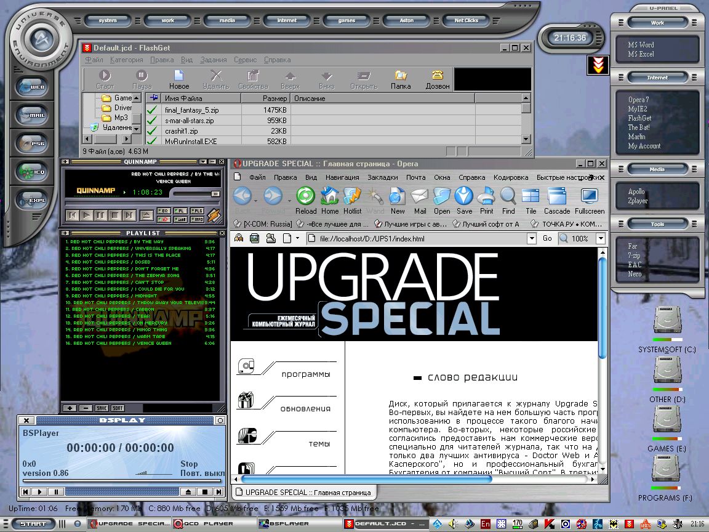Launch Opera 7 from the Internet panel
Image resolution: width=709 pixels, height=532 pixels.
[638, 100]
